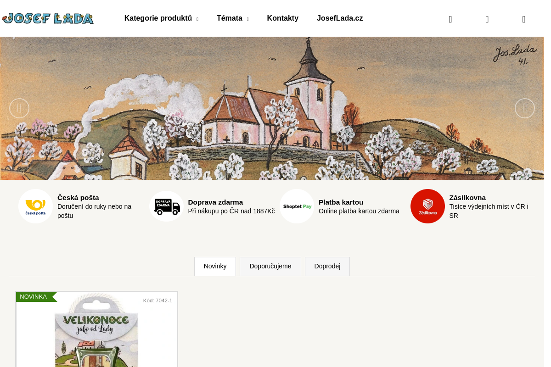551x367 pixels.
Task: Click the Doprava zdarma heading
Action: [215, 202]
